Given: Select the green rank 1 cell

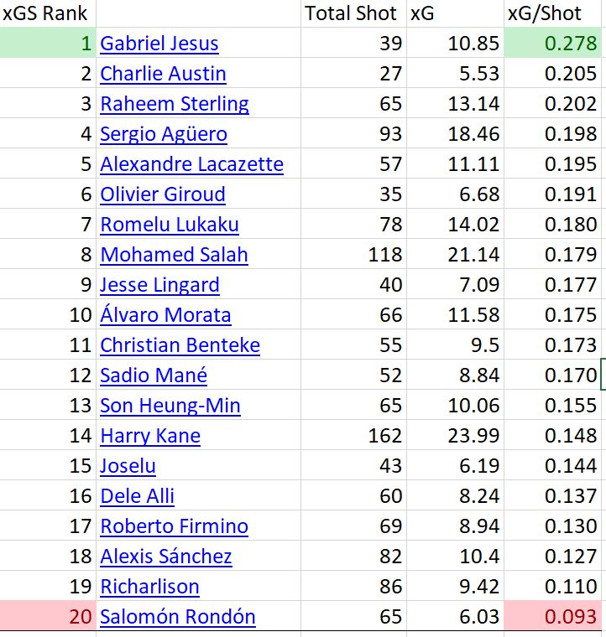Looking at the screenshot, I should 48,43.
